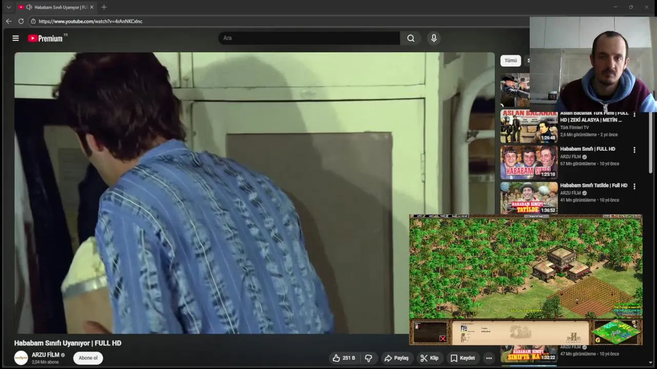Open options for Aslan Bacanak video
This screenshot has height=369, width=657.
[x=634, y=114]
